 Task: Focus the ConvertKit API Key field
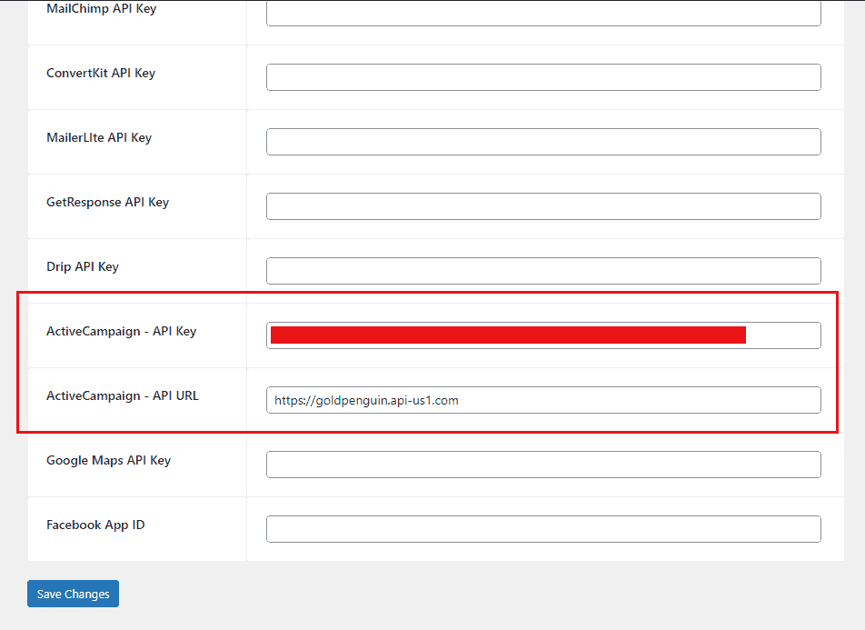(543, 77)
